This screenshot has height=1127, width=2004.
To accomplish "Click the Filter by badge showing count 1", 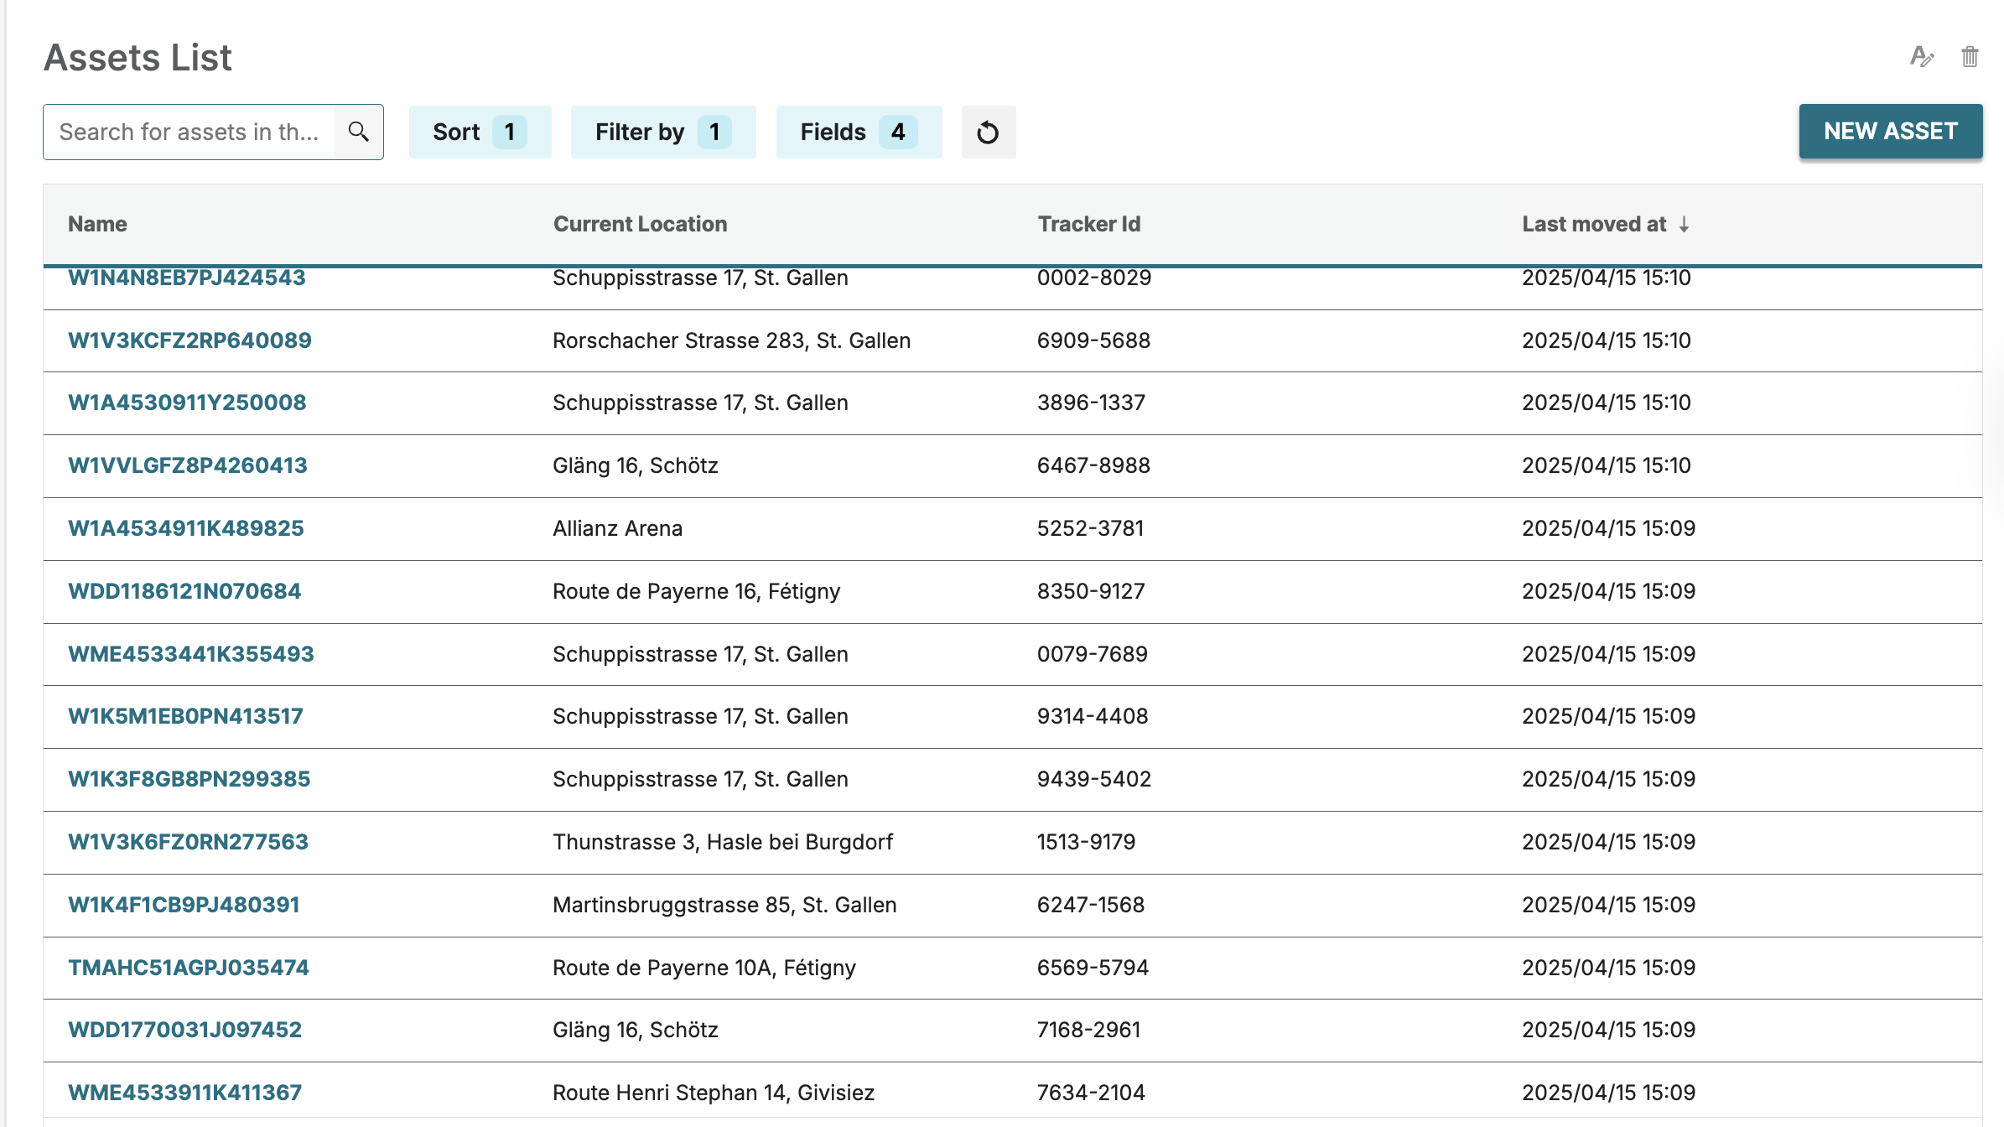I will pyautogui.click(x=714, y=132).
